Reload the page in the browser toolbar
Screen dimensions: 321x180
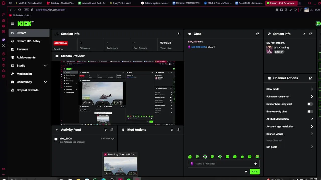point(19,10)
